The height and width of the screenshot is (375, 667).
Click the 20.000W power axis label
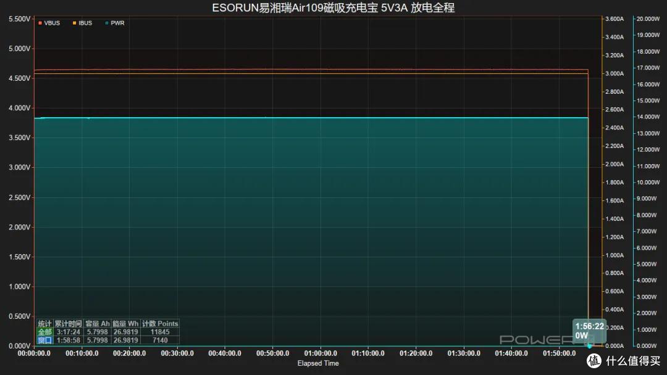(648, 19)
